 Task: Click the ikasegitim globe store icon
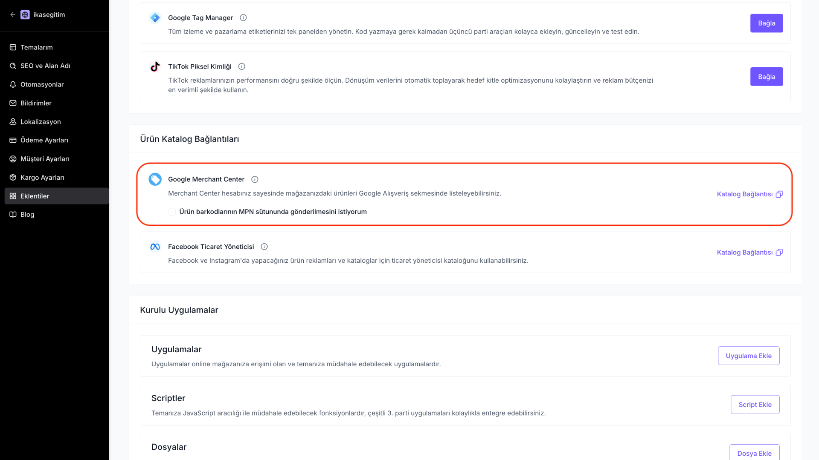click(x=25, y=14)
